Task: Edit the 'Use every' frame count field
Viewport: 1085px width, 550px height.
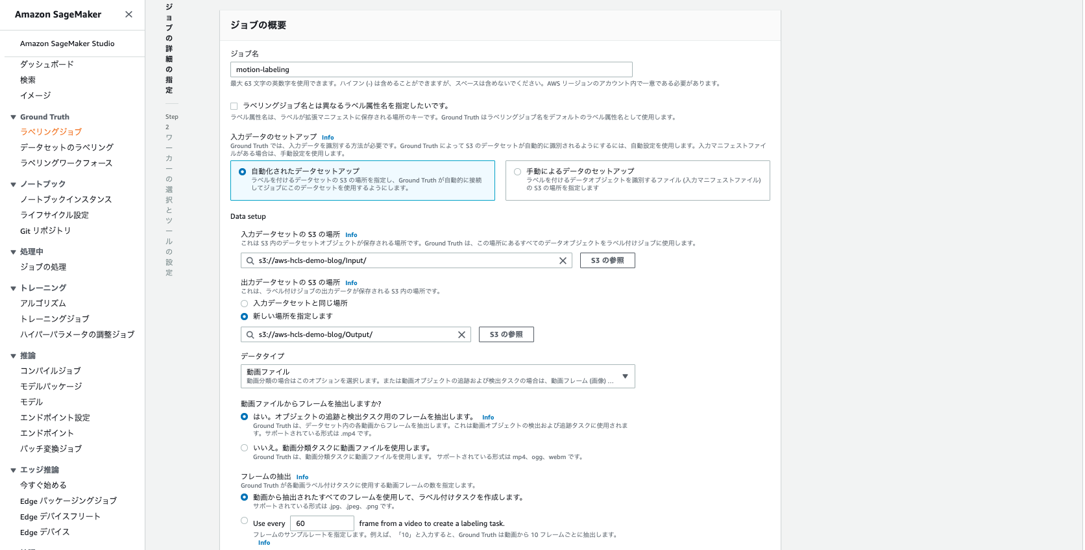Action: click(322, 523)
